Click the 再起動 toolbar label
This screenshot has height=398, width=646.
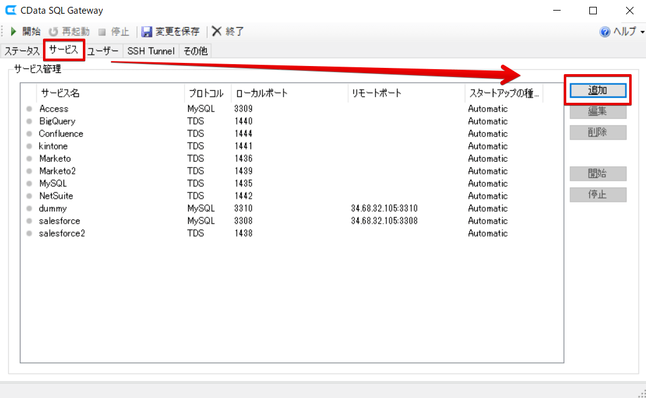(75, 32)
